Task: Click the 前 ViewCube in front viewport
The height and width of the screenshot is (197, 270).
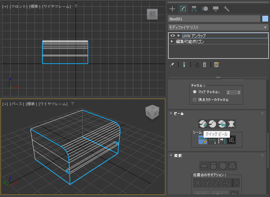Action: (152, 14)
